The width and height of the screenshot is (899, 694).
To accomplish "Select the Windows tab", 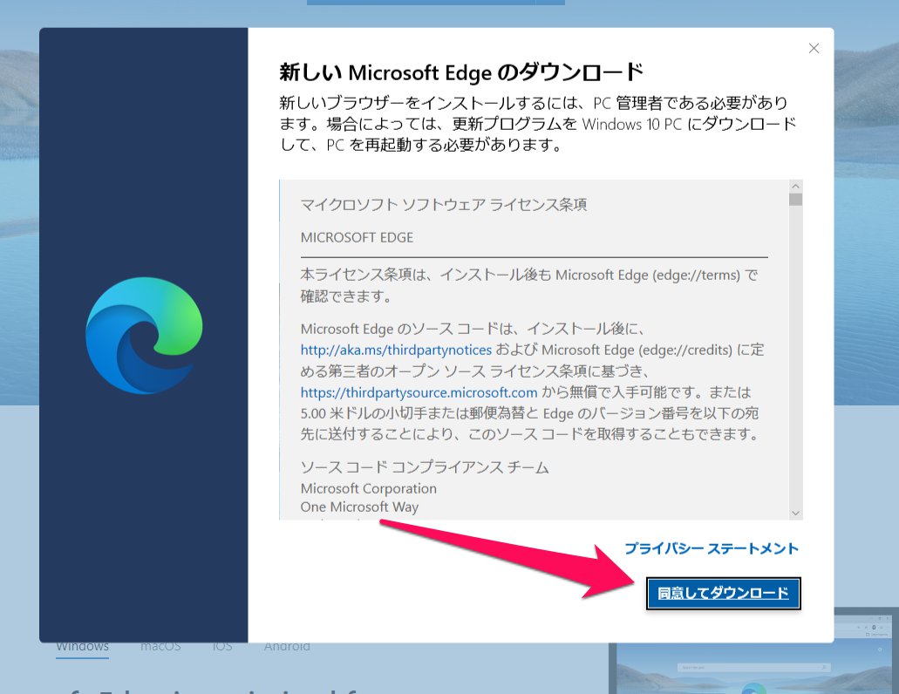I will (82, 646).
